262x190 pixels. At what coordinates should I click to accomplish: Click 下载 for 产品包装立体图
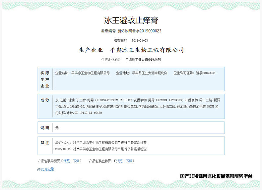point(129,161)
